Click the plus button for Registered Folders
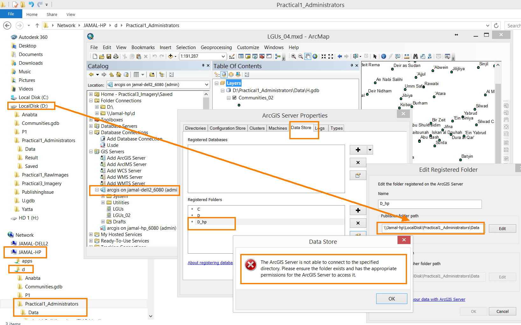This screenshot has height=325, width=521. [x=358, y=210]
